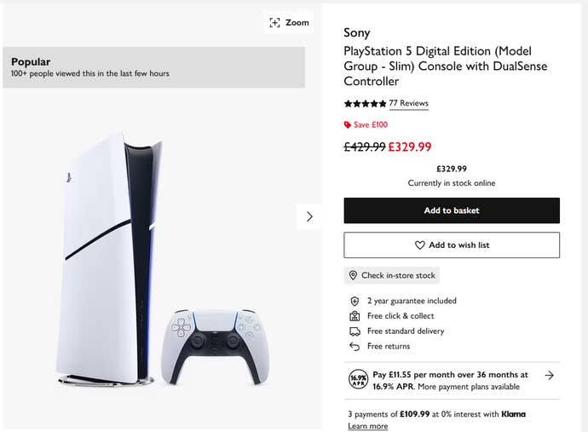The width and height of the screenshot is (588, 432).
Task: Open the 77 Reviews link
Action: click(x=408, y=103)
